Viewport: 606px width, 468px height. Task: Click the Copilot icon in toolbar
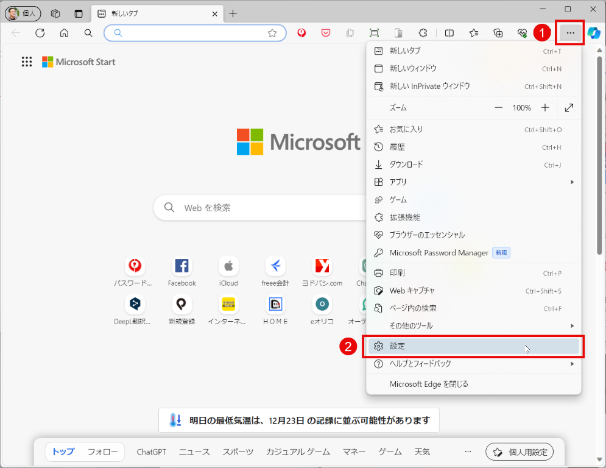pos(594,33)
